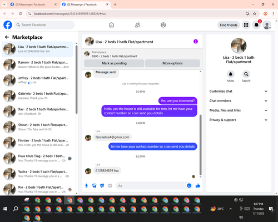Click the Find friends button

pos(229,25)
